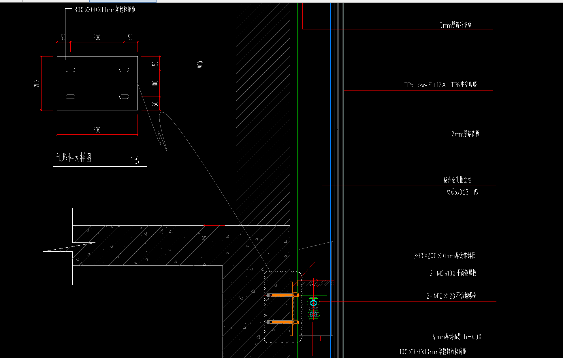
Task: Select the 预埋件大样图 title text
Action: (x=74, y=158)
